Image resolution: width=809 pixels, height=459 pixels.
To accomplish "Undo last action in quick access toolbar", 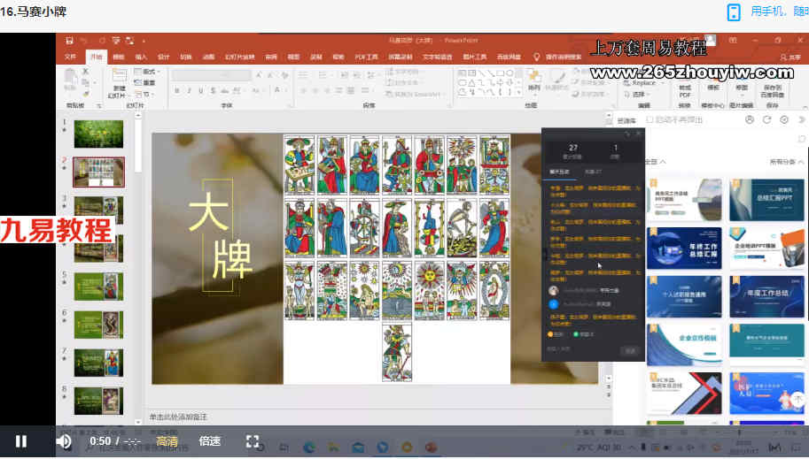I will coord(84,40).
